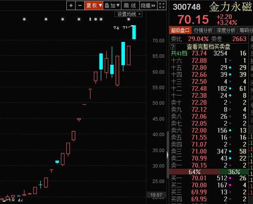This screenshot has height=204, width=253.
Task: Select 买四 price 69.95
Action: [x=199, y=199]
